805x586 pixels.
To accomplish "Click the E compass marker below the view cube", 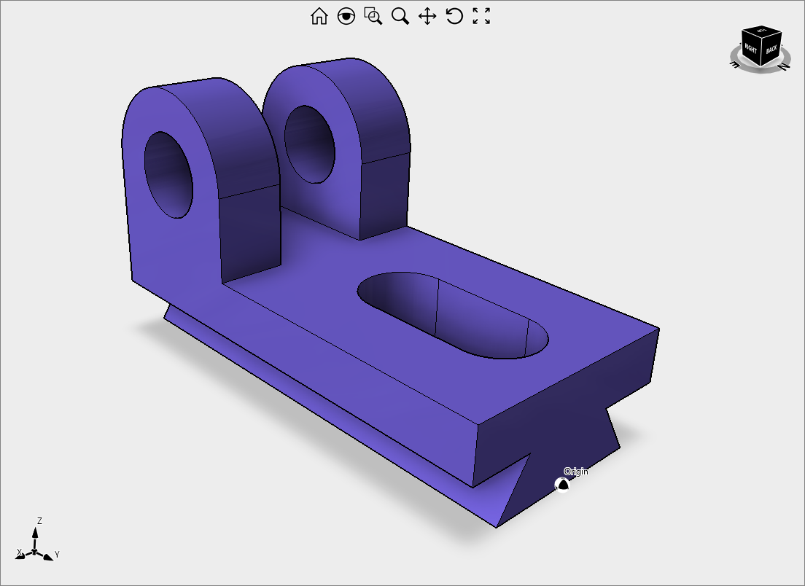I will [x=735, y=66].
